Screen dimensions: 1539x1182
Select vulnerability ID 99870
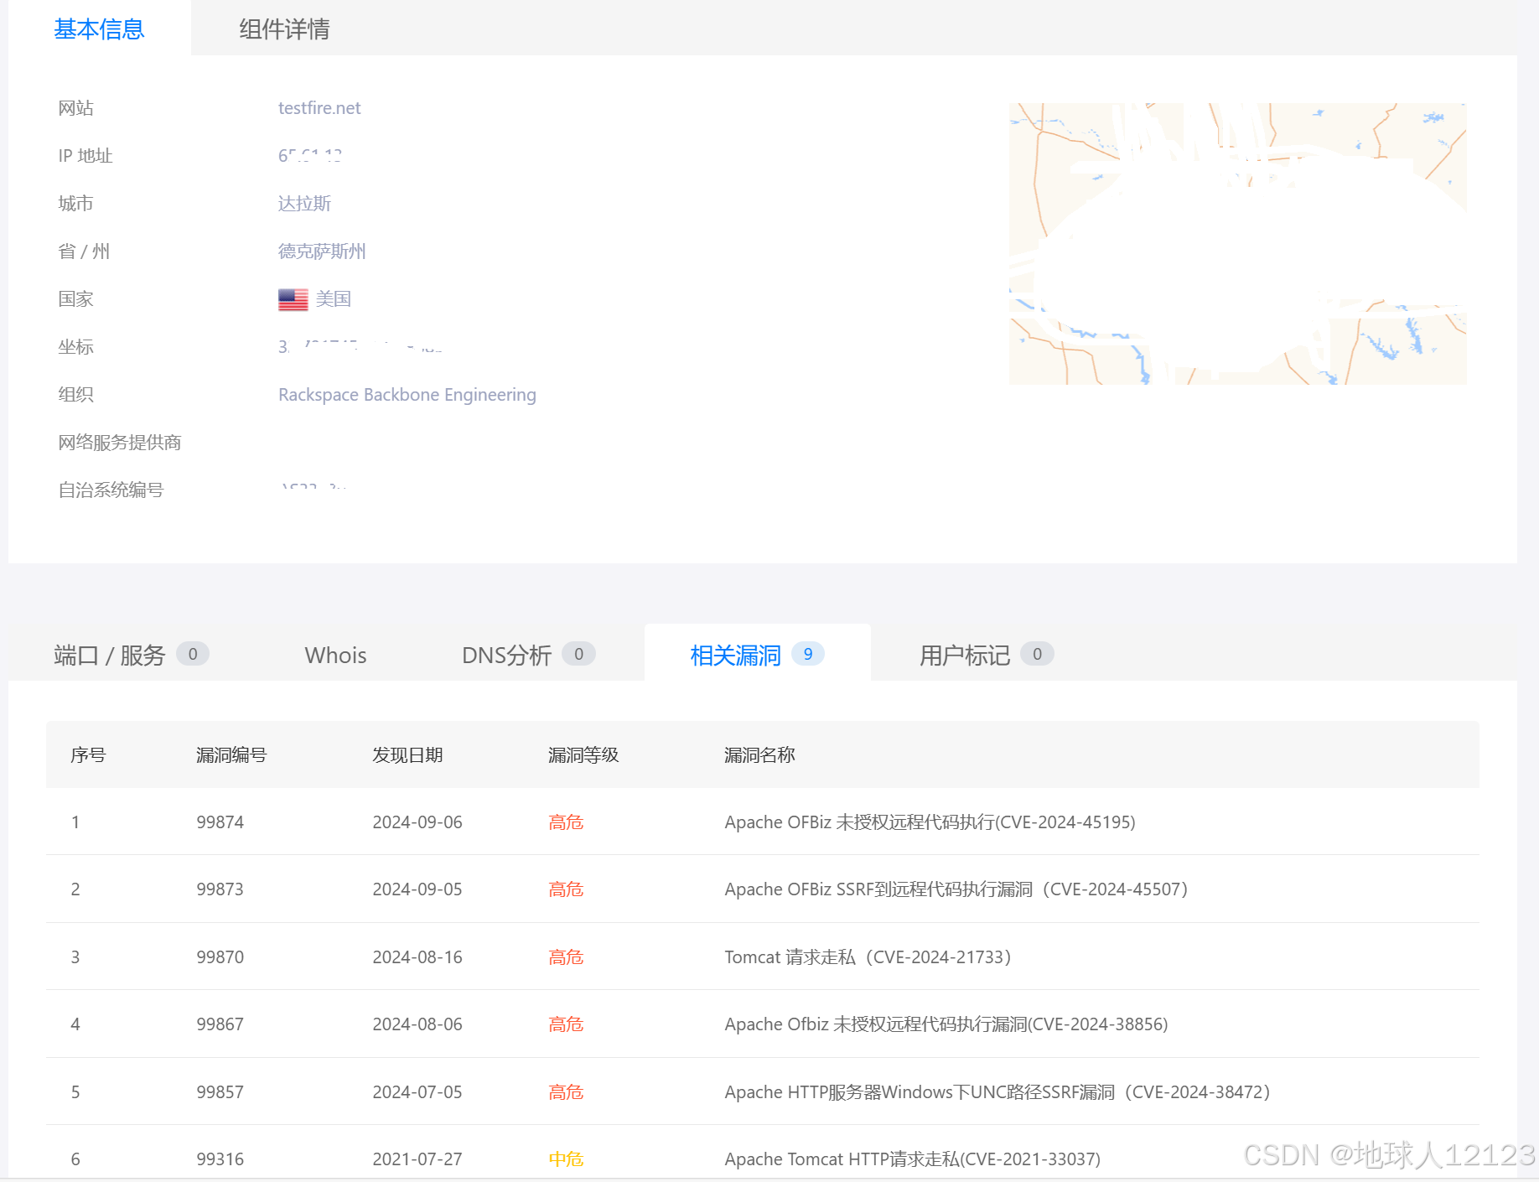pyautogui.click(x=220, y=957)
